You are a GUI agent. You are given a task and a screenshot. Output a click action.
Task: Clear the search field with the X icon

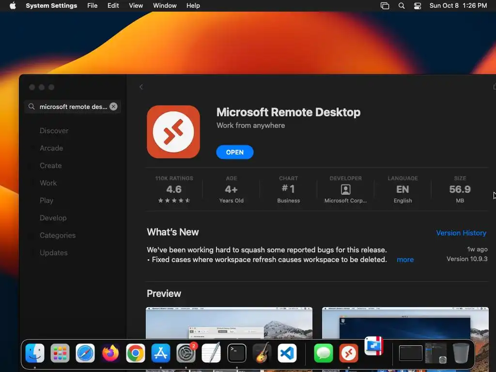point(113,107)
